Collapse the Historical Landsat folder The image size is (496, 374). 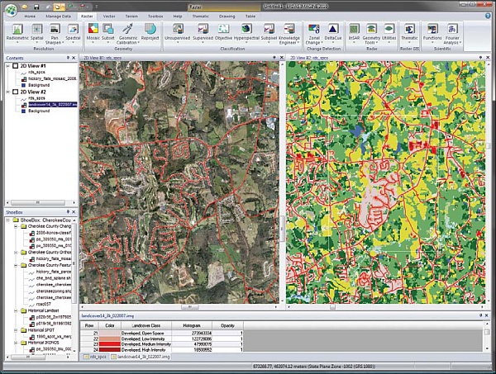[16, 310]
